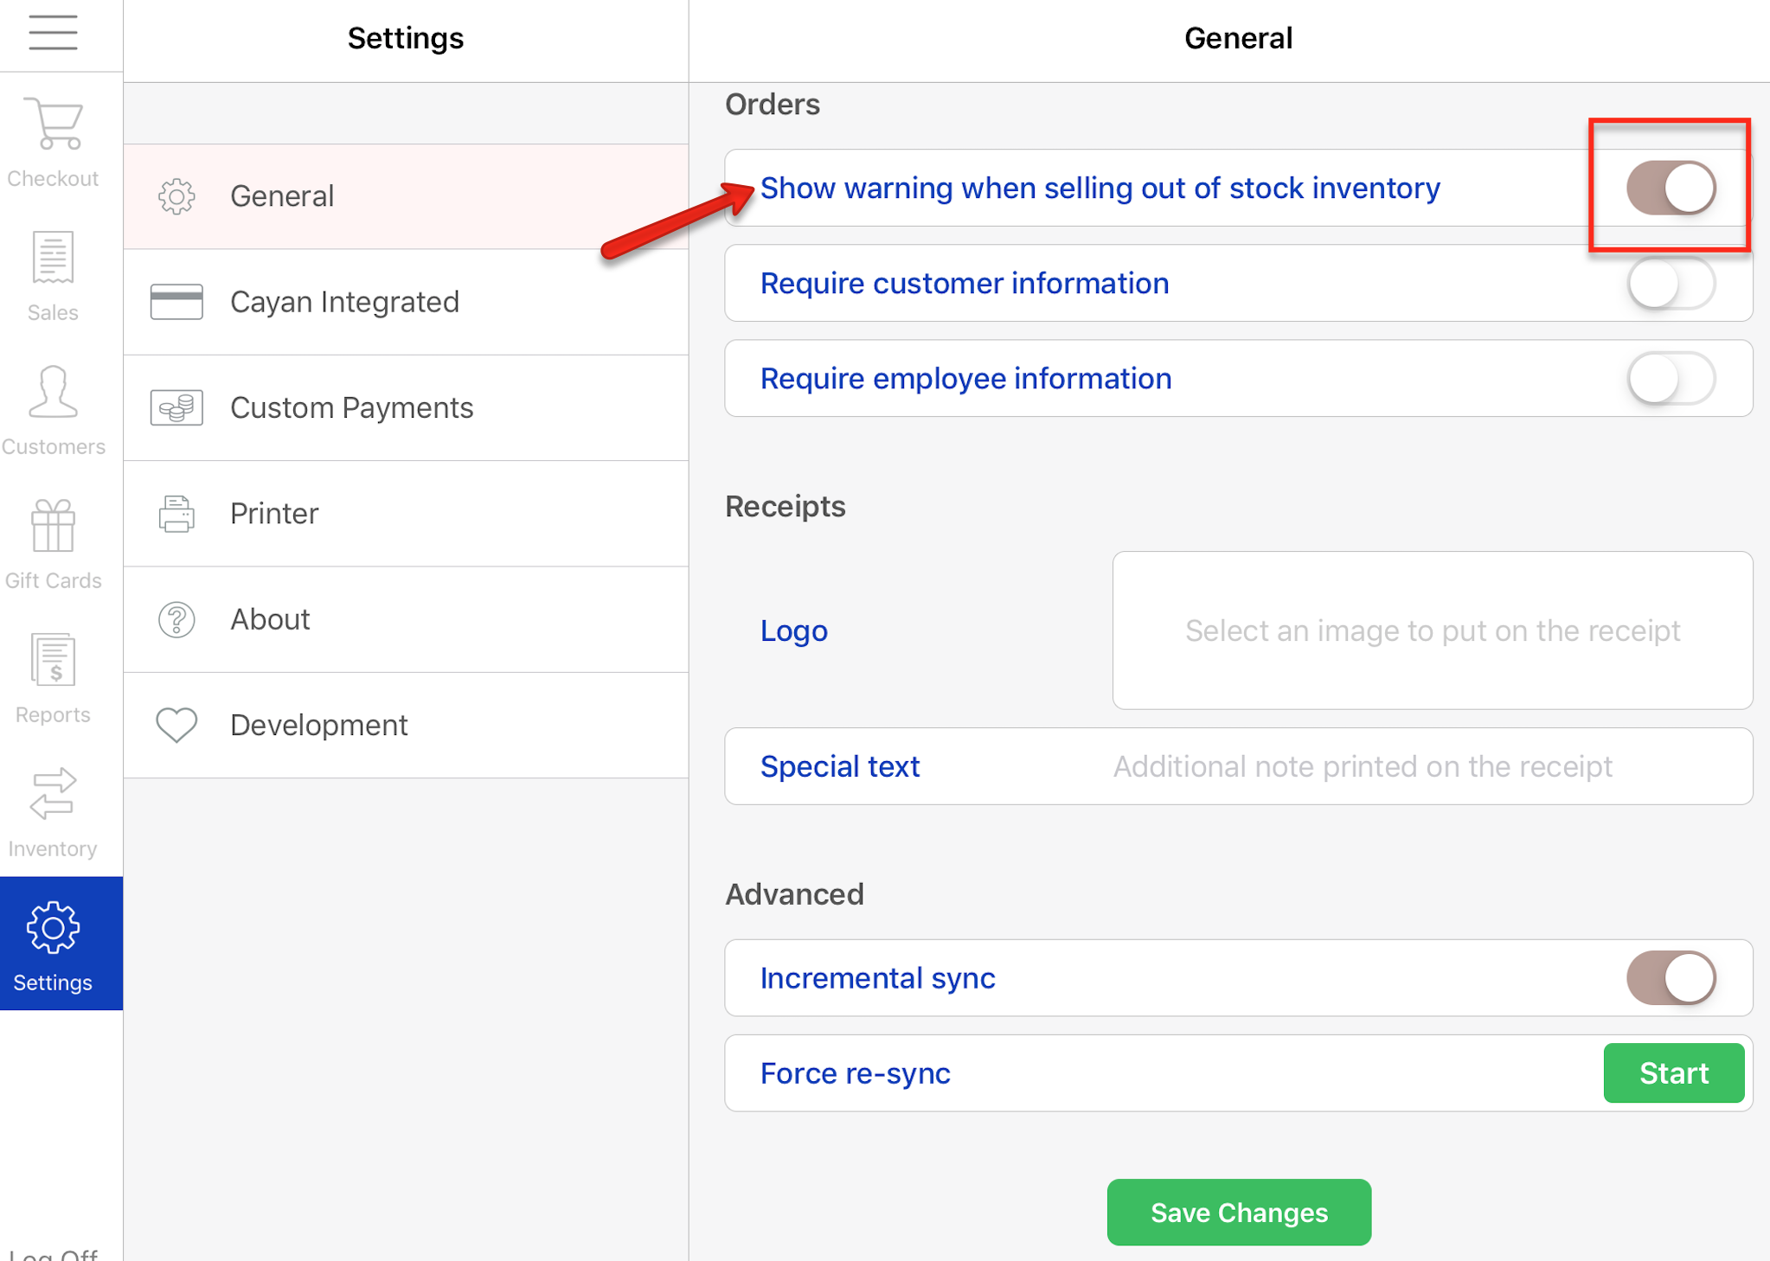Open About section
This screenshot has width=1770, height=1261.
click(x=406, y=619)
